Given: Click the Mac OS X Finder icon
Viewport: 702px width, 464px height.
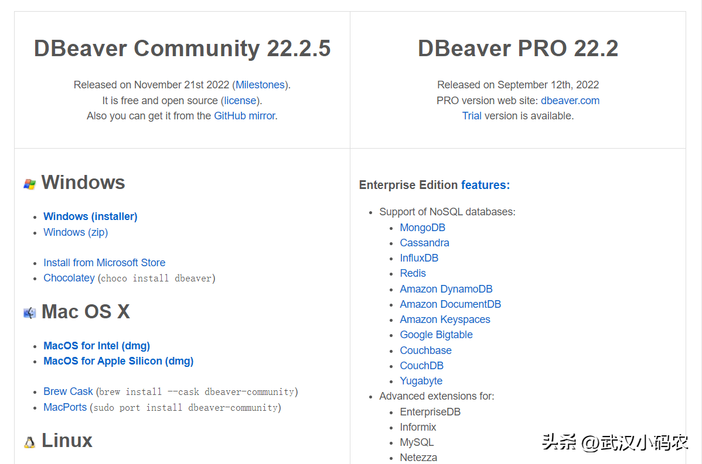Looking at the screenshot, I should click(x=29, y=313).
